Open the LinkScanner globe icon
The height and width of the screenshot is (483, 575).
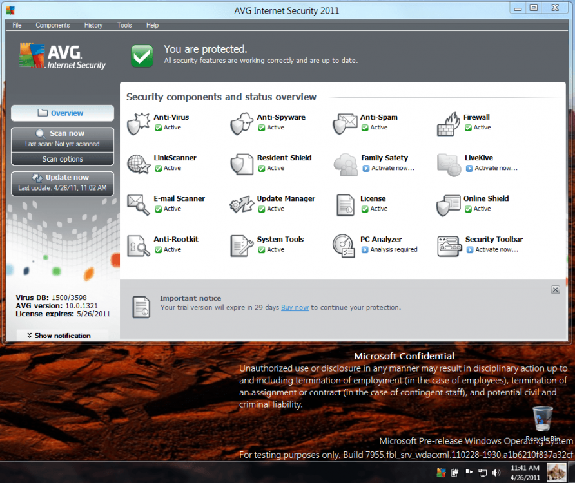(138, 164)
